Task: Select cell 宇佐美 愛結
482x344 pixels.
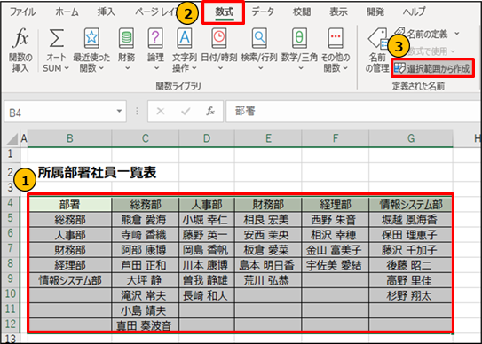Action: tap(336, 265)
